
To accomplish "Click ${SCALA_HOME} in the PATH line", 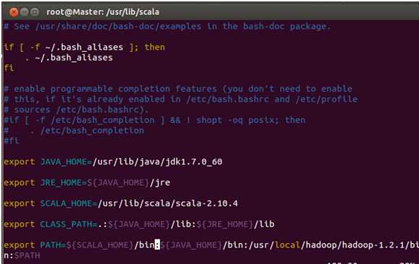I will click(100, 245).
